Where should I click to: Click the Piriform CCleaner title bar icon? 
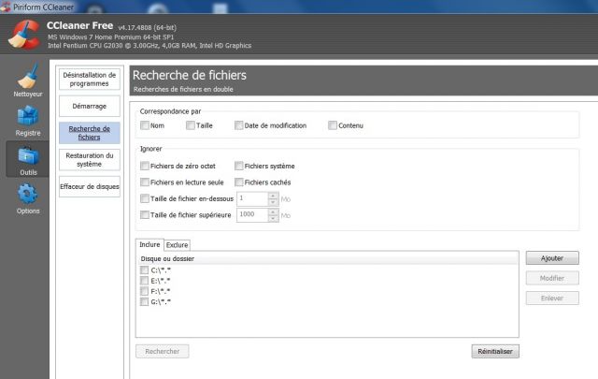(x=6, y=7)
